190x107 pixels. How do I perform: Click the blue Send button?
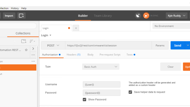pyautogui.click(x=178, y=45)
